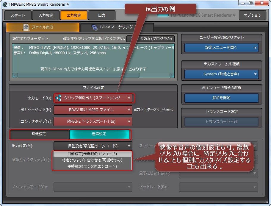Switch to 映像設定 tab
Screen dimensions: 271x206
pos(39,134)
